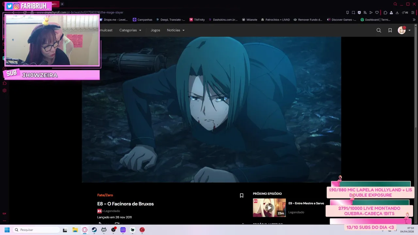Open File Explorer from the taskbar
The width and height of the screenshot is (418, 235).
point(75,230)
